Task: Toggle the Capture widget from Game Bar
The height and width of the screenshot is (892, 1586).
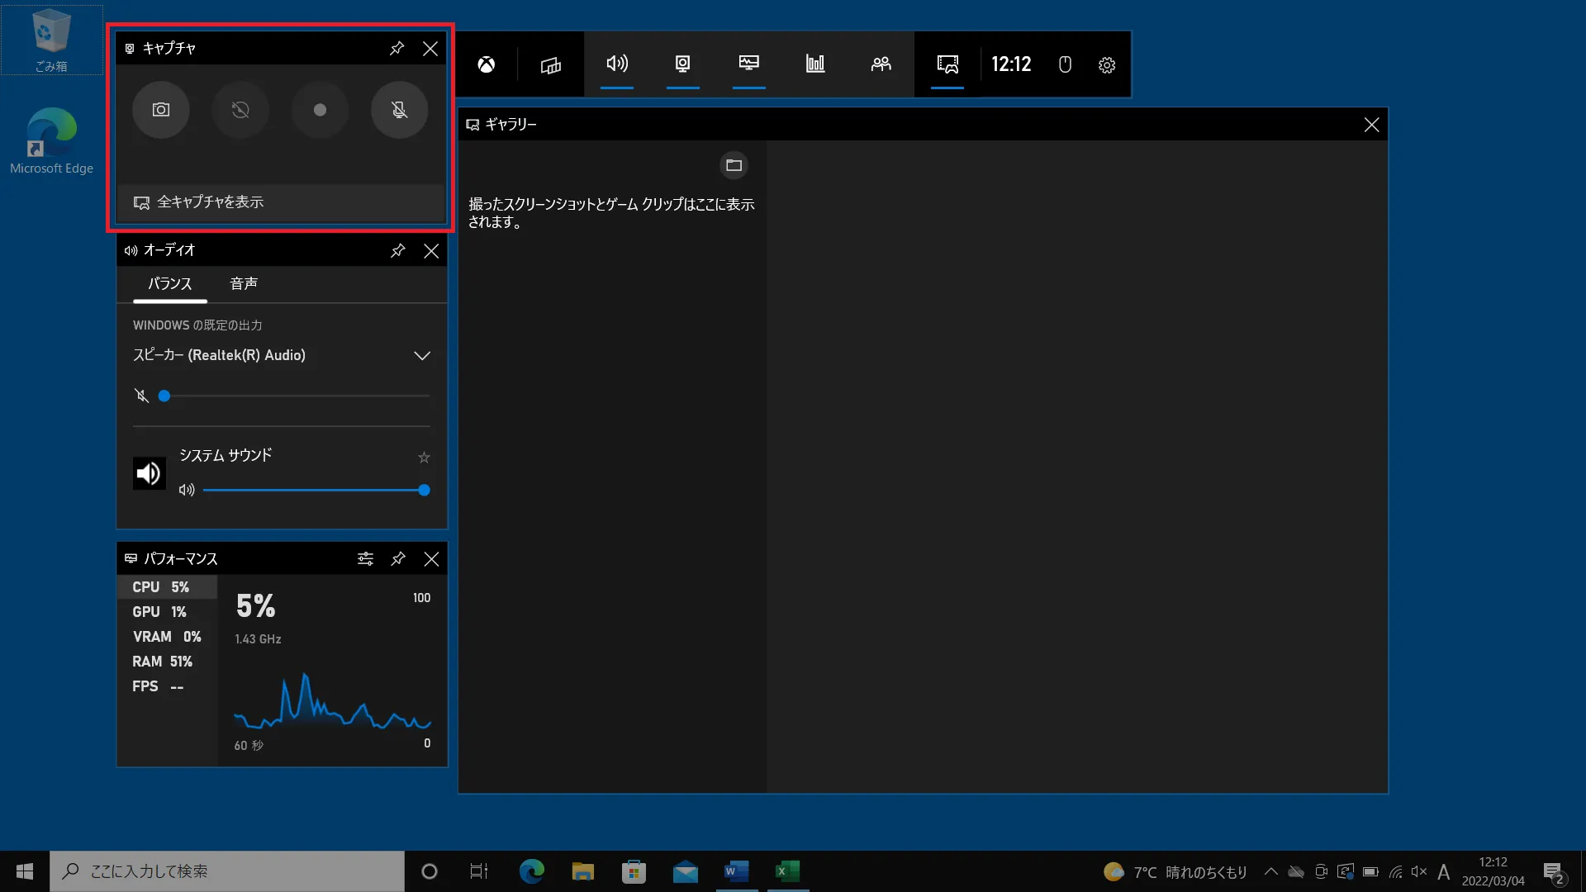Action: click(683, 64)
